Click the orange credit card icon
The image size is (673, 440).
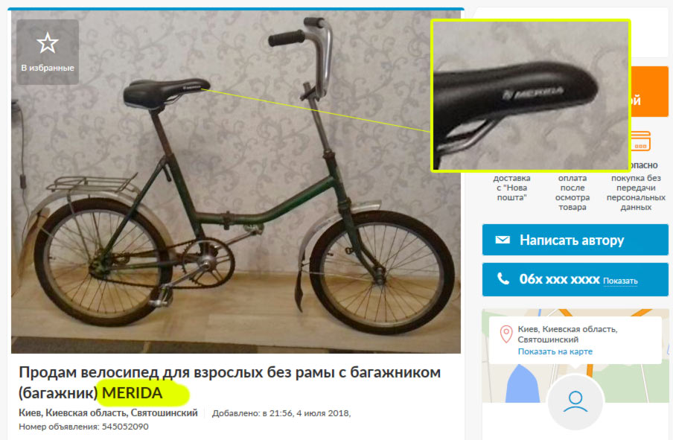point(641,141)
